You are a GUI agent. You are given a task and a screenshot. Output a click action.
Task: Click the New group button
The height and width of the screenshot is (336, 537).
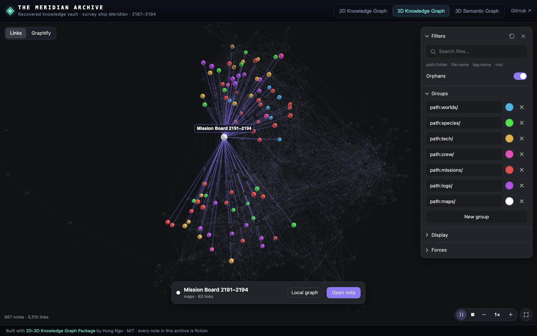477,217
